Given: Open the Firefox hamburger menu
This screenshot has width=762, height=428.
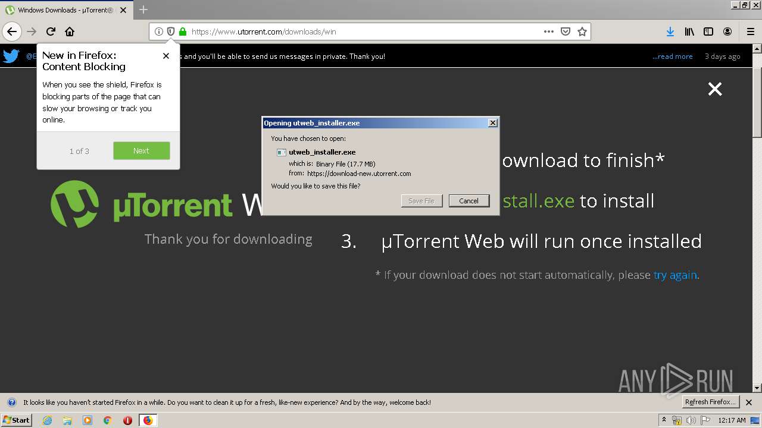Looking at the screenshot, I should click(x=750, y=32).
